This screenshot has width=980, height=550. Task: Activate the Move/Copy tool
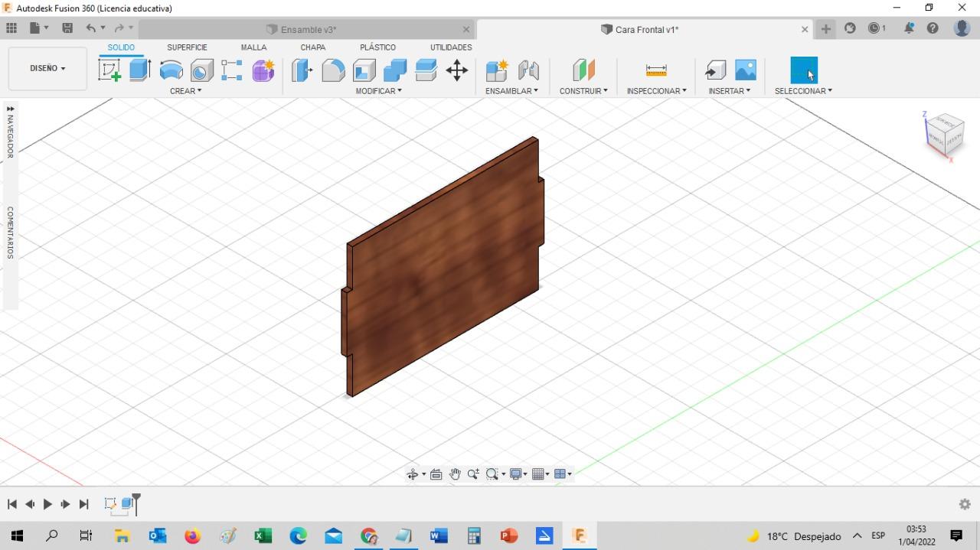coord(456,70)
